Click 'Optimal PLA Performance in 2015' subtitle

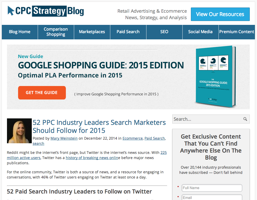[x=70, y=75]
